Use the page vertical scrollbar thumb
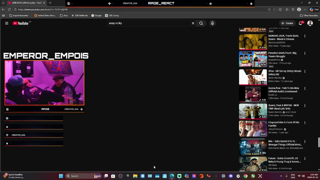Viewport: 320px width, 180px height. (319, 142)
